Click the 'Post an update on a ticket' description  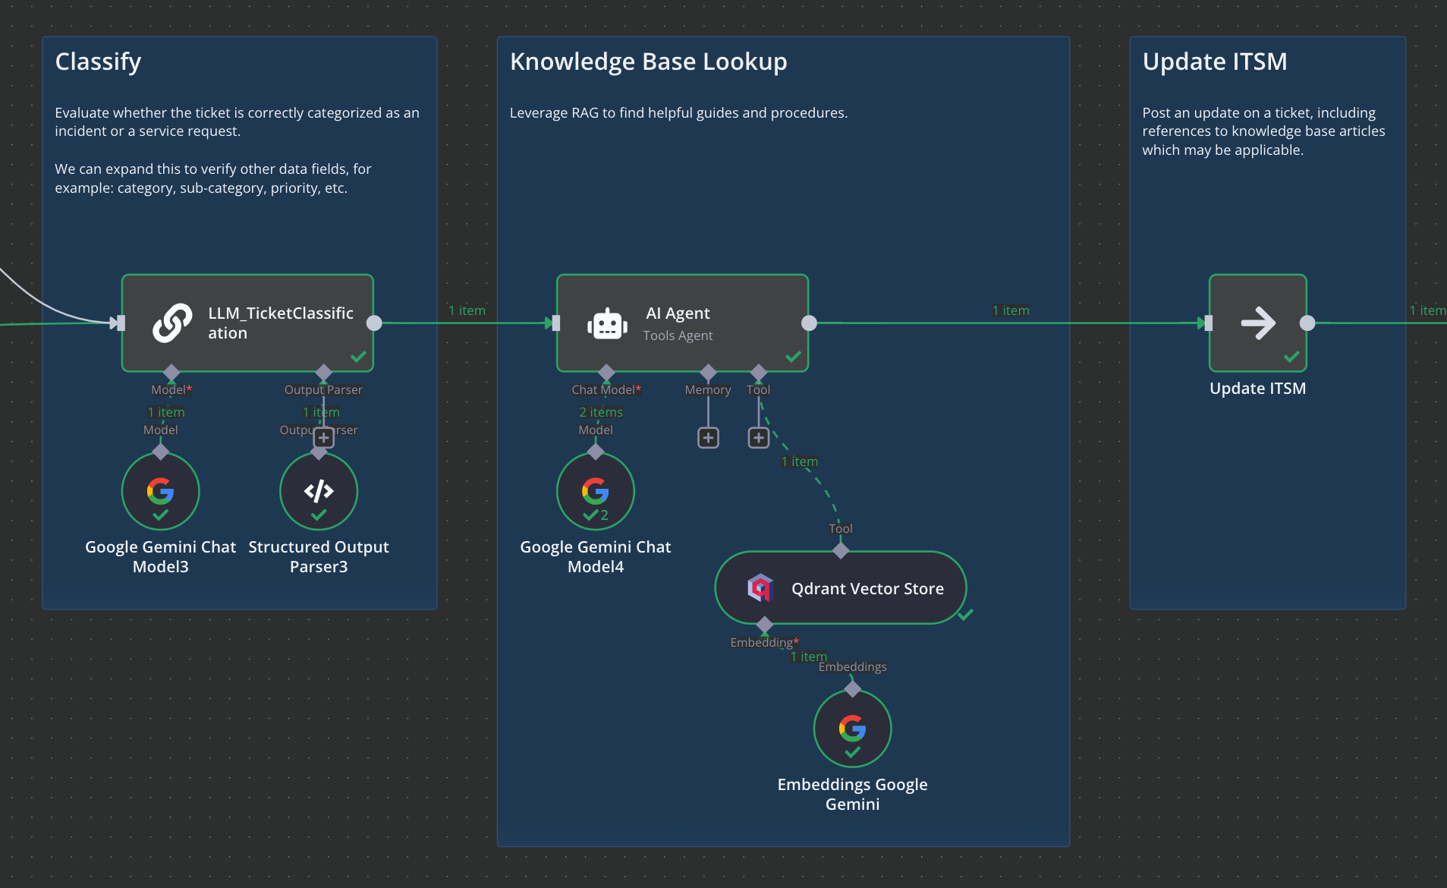1263,131
